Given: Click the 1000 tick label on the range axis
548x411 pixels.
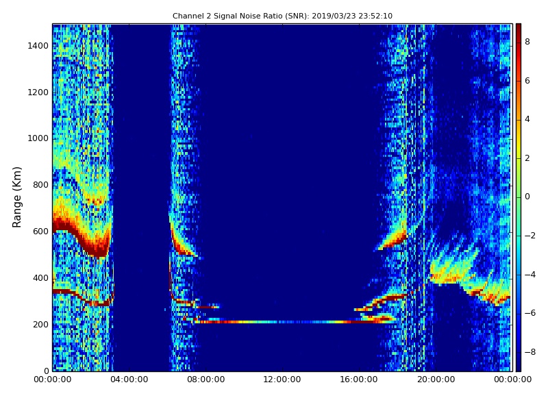Looking at the screenshot, I should [38, 138].
